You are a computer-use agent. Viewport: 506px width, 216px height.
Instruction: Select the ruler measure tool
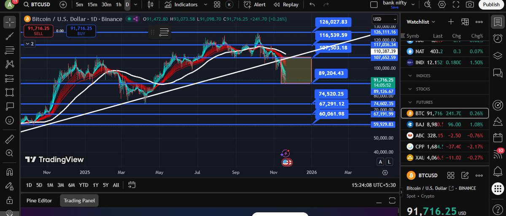click(x=10, y=139)
